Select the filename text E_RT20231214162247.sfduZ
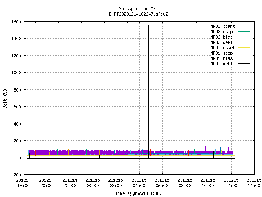Image resolution: width=262 pixels, height=197 pixels. (138, 14)
